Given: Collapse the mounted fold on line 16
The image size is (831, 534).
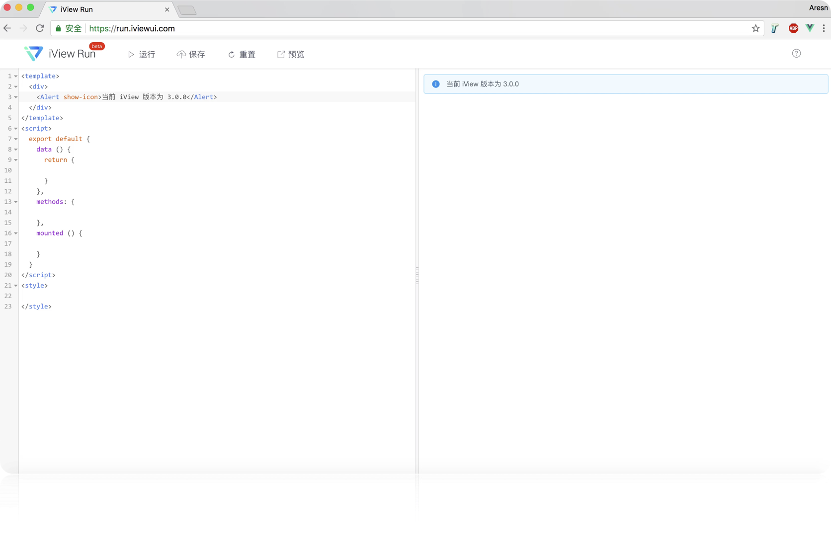Looking at the screenshot, I should (16, 233).
